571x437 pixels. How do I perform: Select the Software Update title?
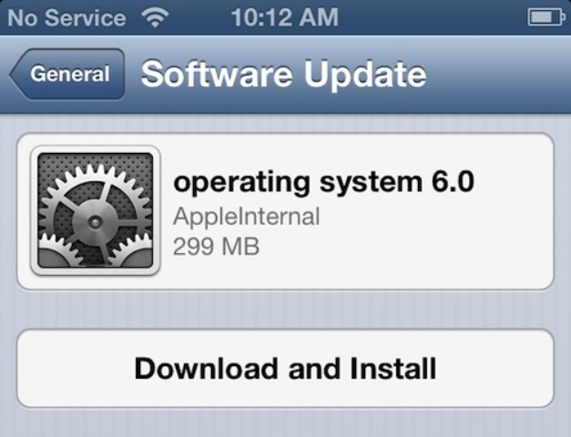click(x=284, y=75)
